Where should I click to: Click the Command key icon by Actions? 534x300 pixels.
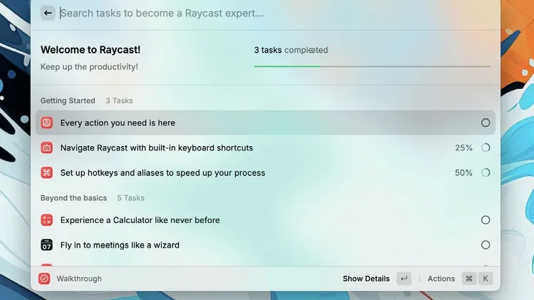[x=469, y=279]
